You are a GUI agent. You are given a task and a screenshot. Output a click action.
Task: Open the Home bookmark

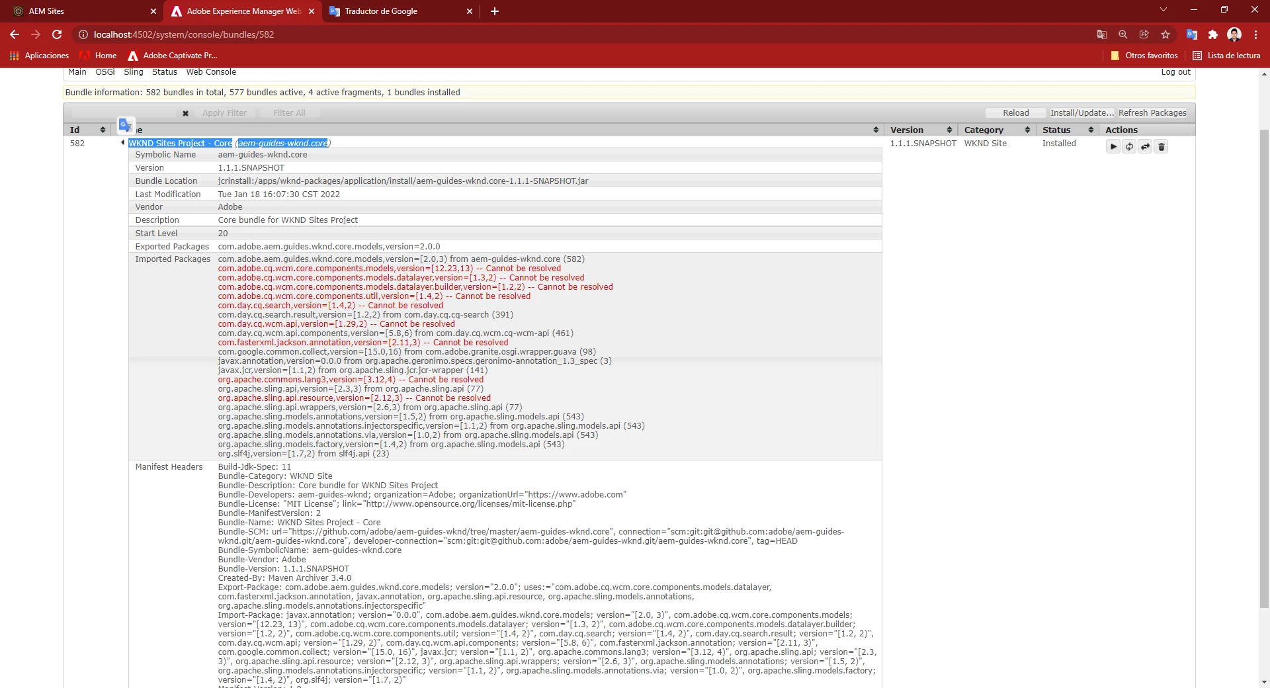98,56
